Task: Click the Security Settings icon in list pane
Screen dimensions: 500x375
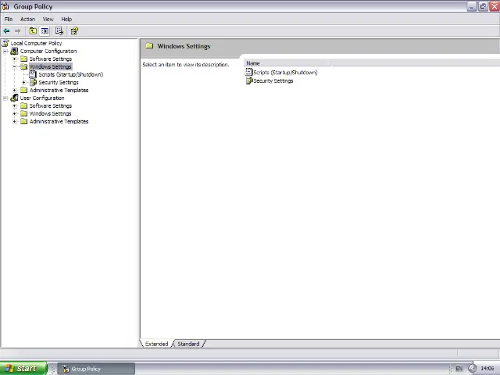Action: (249, 80)
